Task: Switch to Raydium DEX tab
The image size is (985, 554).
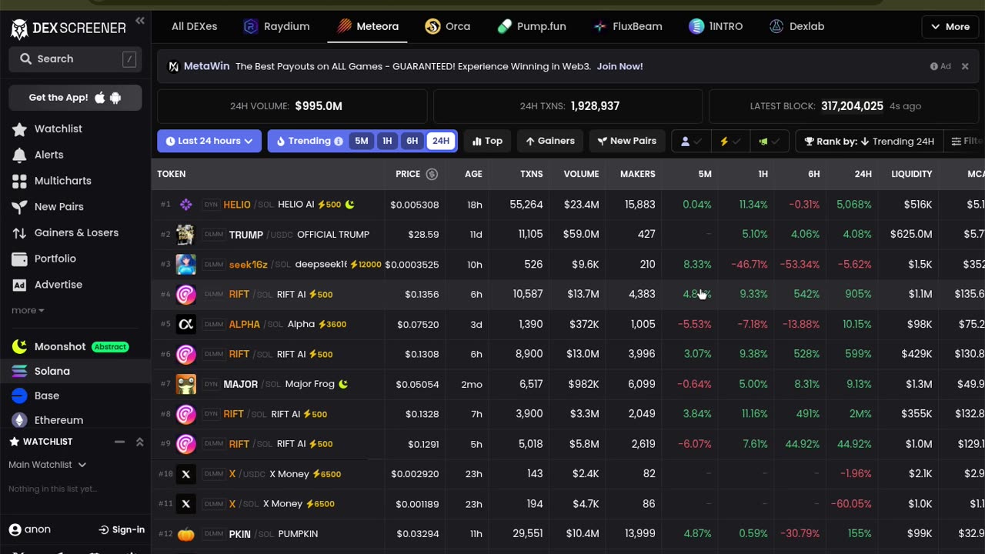Action: (x=276, y=26)
